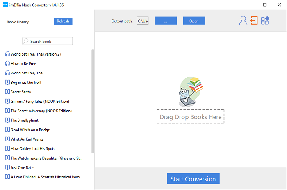This screenshot has height=190, width=287.
Task: Click headphone icon beside World Set Free (version 2)
Action: [x=7, y=54]
